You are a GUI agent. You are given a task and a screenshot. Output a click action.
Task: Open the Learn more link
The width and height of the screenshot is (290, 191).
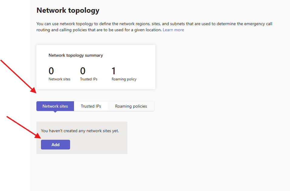pos(173,30)
